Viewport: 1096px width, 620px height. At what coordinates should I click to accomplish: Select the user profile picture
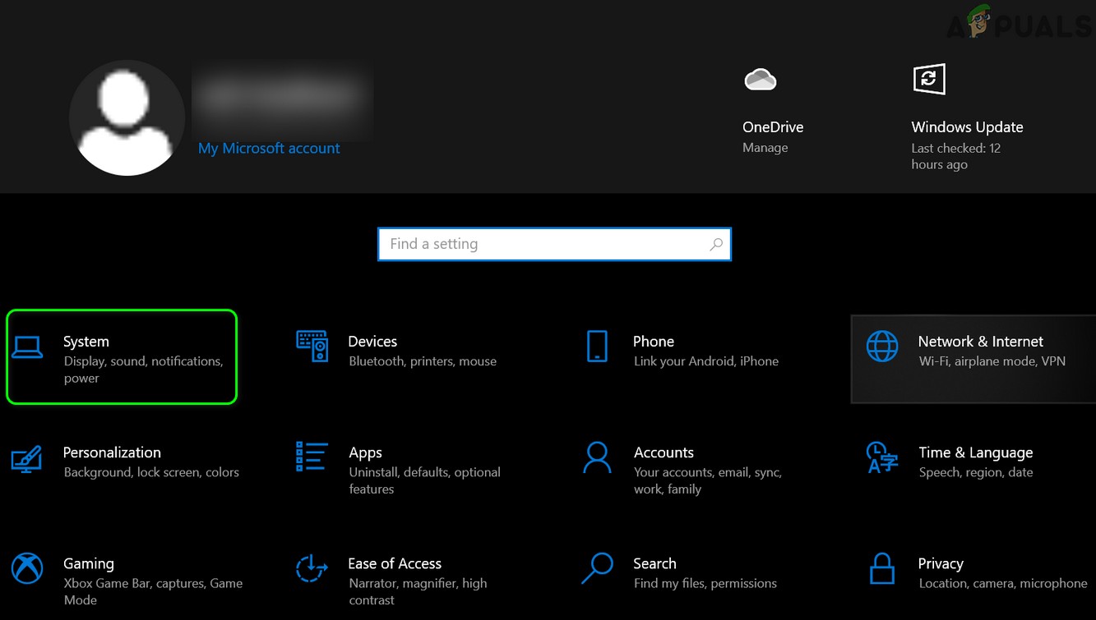[x=127, y=117]
